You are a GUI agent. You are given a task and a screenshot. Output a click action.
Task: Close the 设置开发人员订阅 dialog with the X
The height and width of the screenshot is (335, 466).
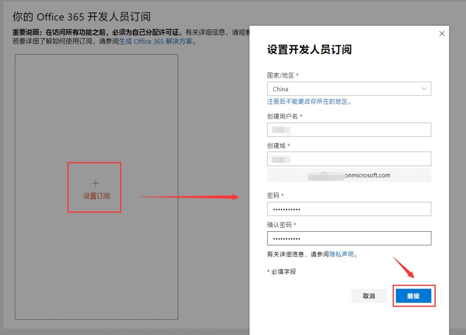(x=441, y=33)
